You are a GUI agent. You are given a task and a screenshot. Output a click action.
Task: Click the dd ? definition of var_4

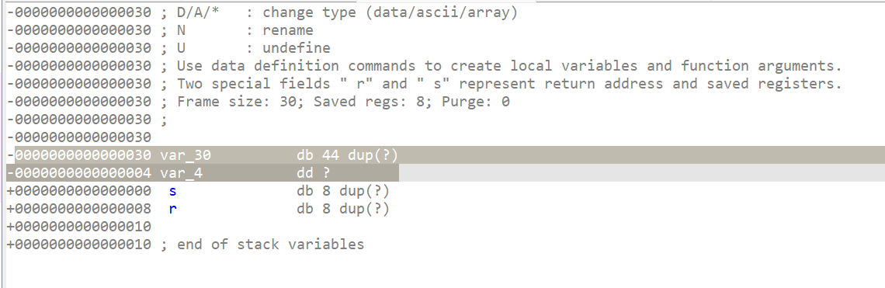(x=314, y=173)
